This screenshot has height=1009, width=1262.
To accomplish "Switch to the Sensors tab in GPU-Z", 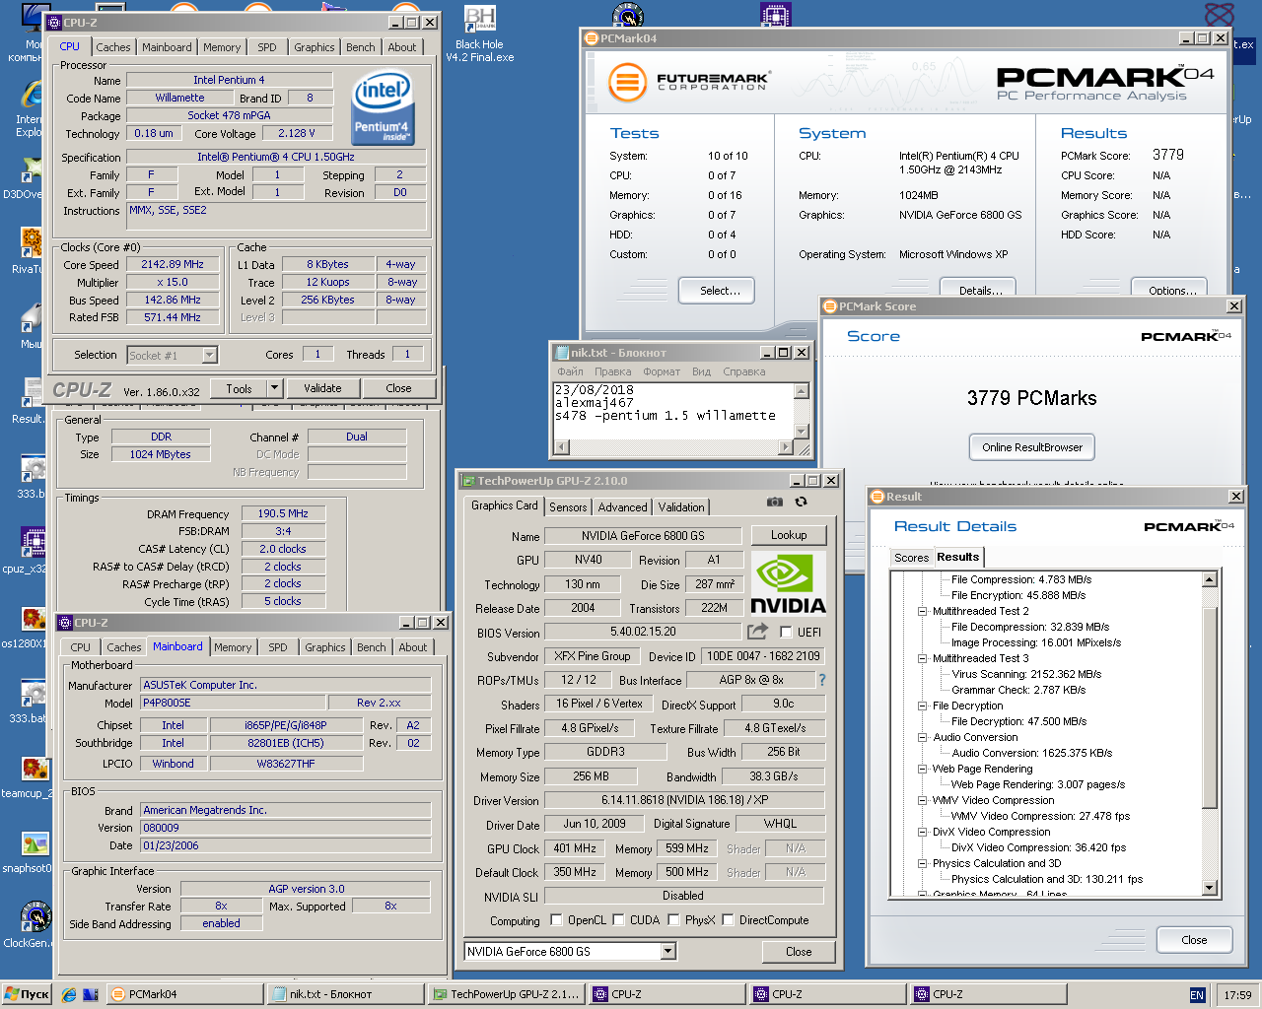I will (x=568, y=507).
